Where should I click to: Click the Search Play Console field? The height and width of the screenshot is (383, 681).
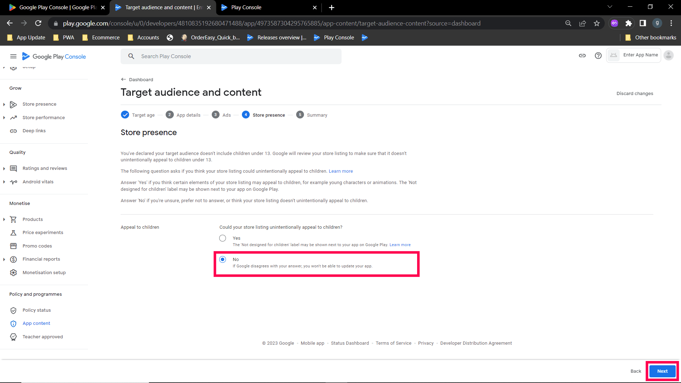(x=231, y=56)
